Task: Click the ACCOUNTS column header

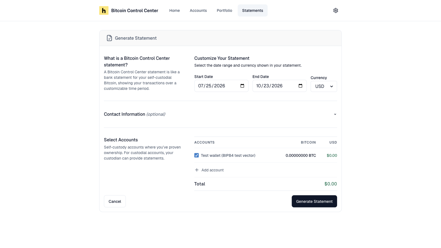Action: tap(204, 142)
